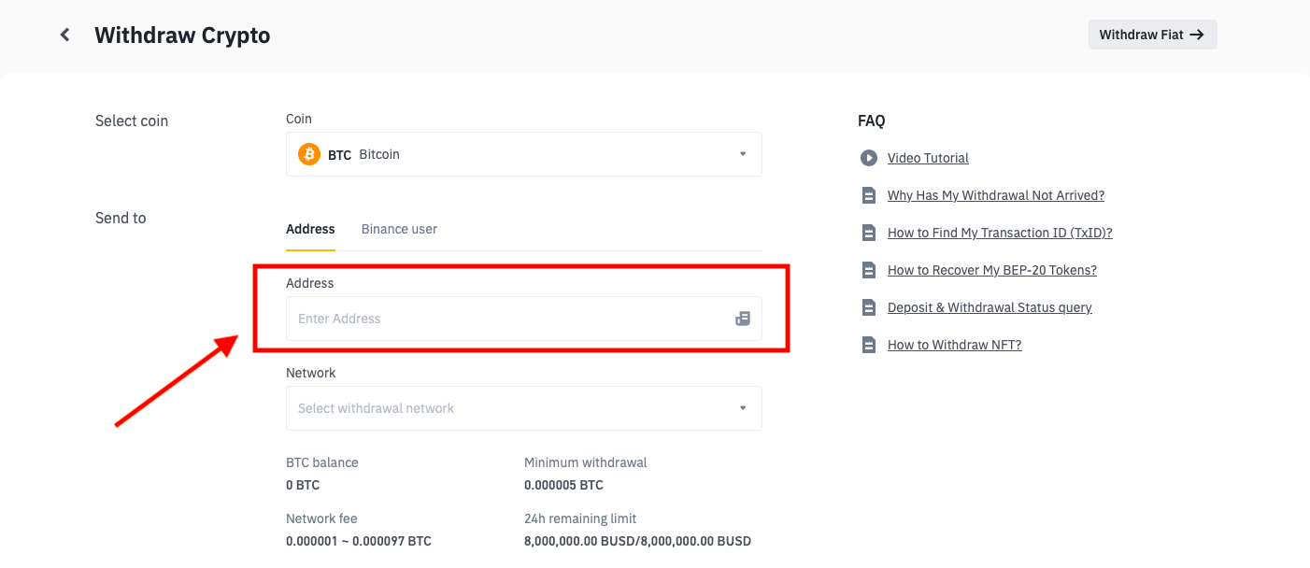This screenshot has width=1310, height=568.
Task: Open How to Recover My BEP-20 Tokens
Action: (x=992, y=269)
